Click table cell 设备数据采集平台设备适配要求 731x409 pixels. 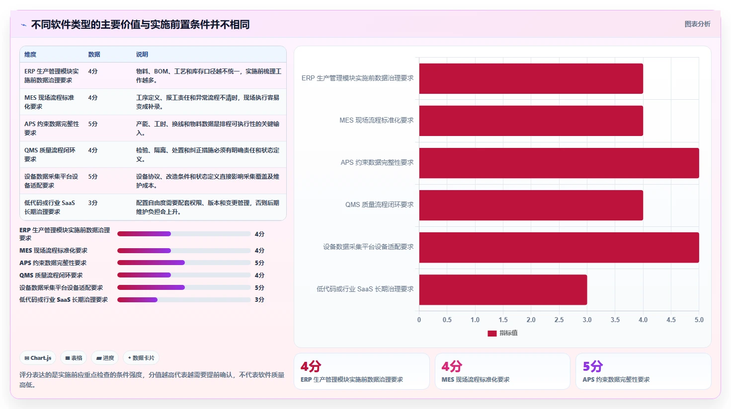click(51, 181)
